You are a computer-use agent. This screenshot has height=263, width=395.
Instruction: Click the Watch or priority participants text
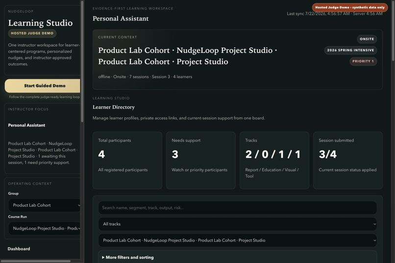point(199,170)
